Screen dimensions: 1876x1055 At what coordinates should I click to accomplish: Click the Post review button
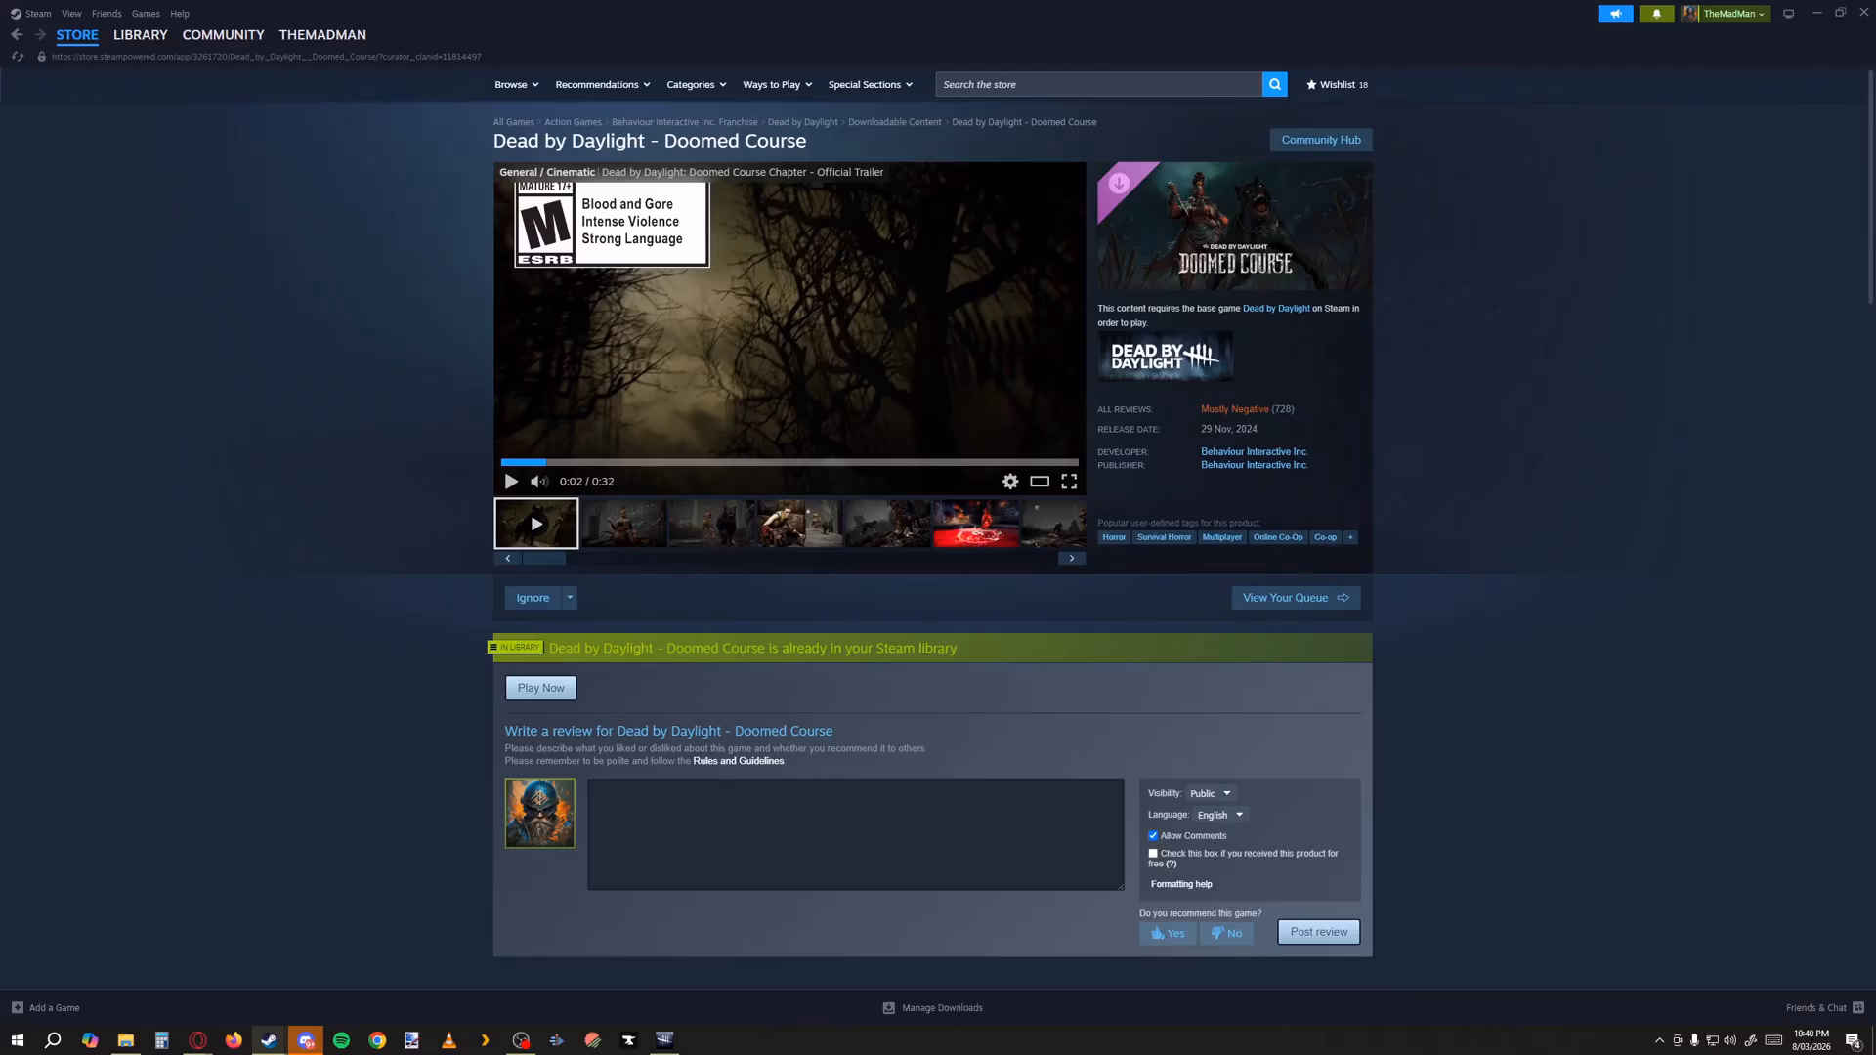tap(1318, 932)
